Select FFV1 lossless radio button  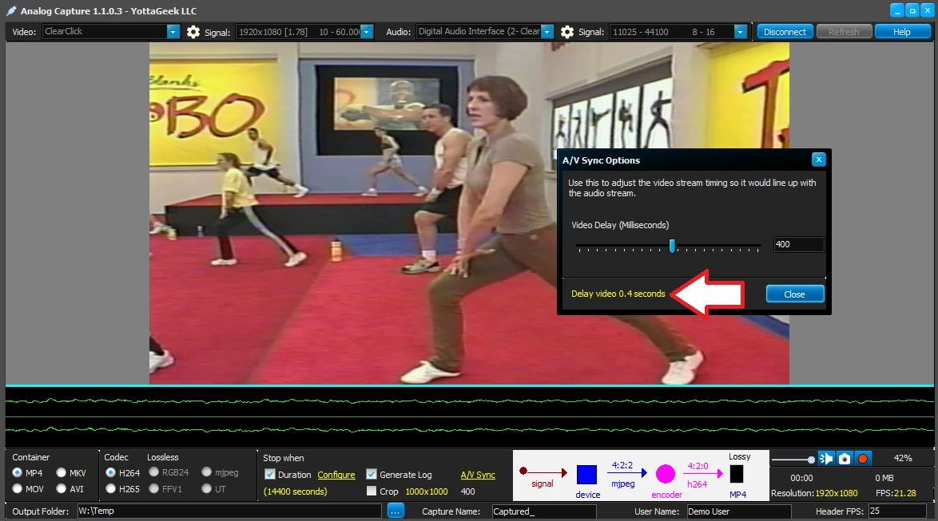[x=153, y=489]
